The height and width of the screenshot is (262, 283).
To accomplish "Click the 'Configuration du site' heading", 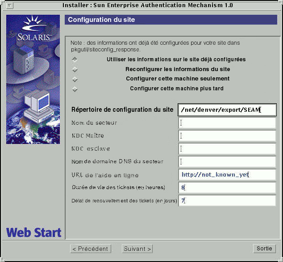I will pos(101,20).
